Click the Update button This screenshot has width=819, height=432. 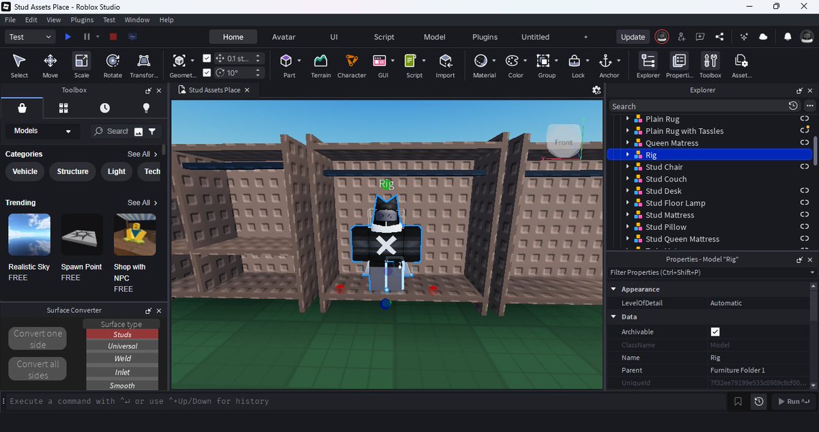[x=633, y=37]
